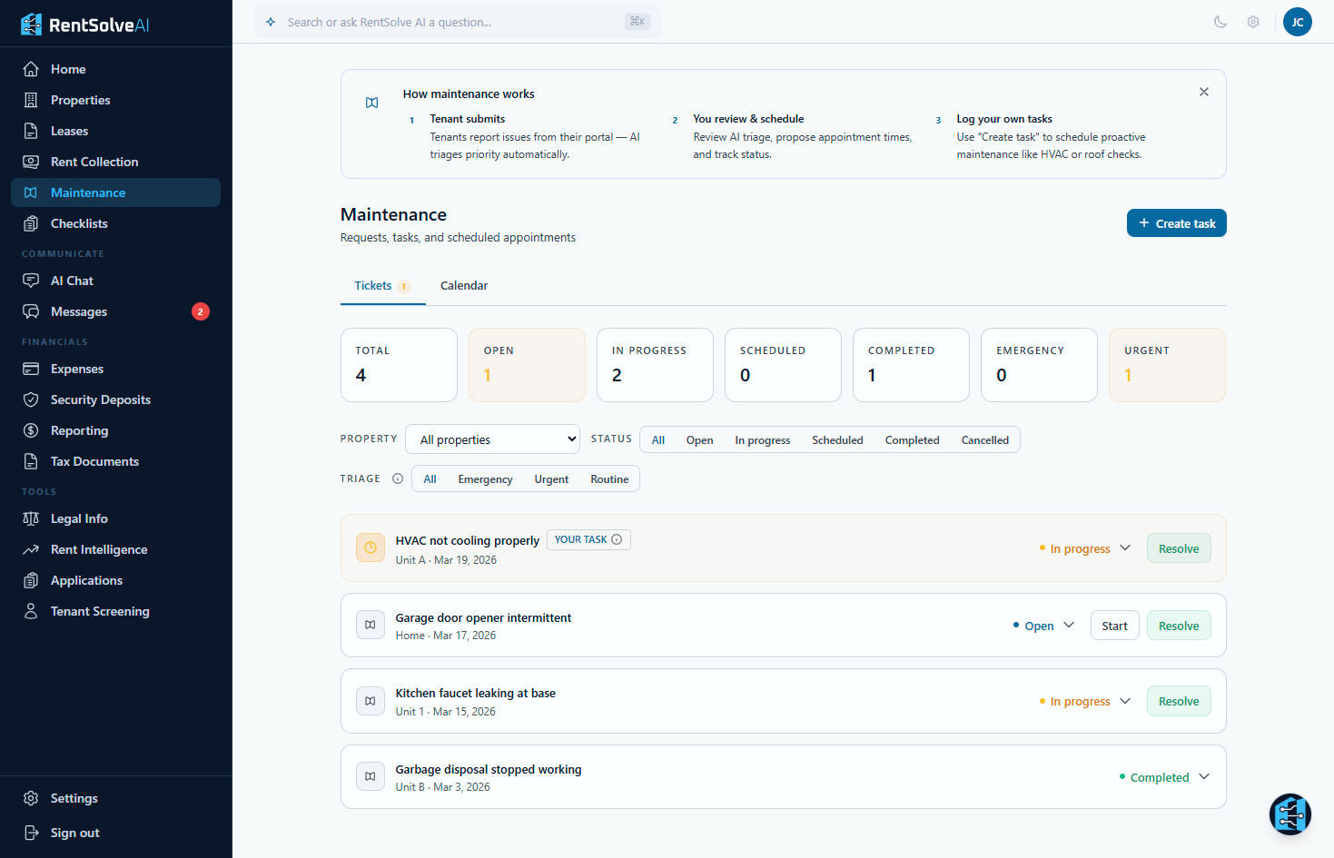Switch to the Calendar tab

(464, 285)
